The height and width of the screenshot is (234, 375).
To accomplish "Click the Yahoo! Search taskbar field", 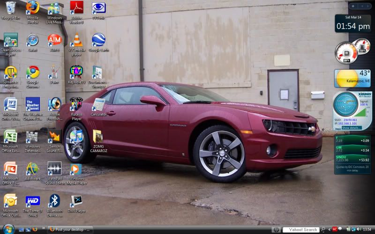I will [x=302, y=229].
